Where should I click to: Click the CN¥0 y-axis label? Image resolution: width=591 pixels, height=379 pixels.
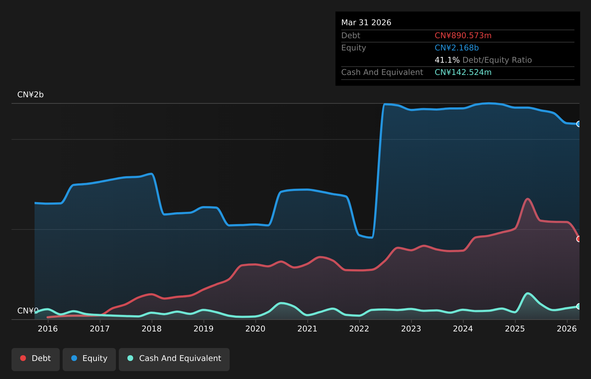click(28, 311)
